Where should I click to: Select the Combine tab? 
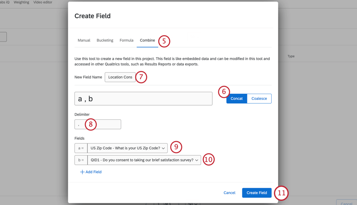[x=147, y=41]
